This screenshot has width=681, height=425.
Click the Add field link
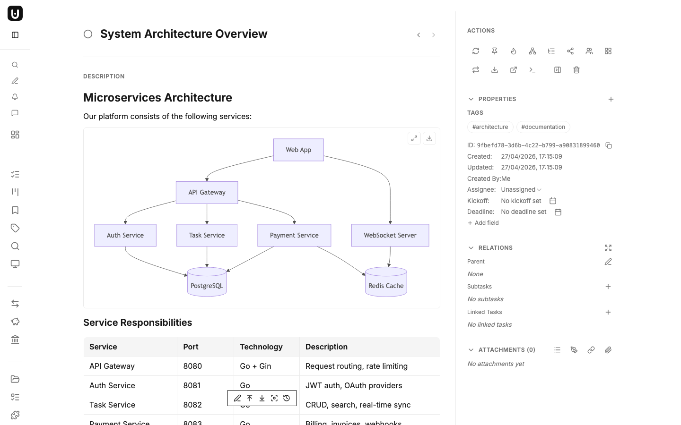[483, 222]
